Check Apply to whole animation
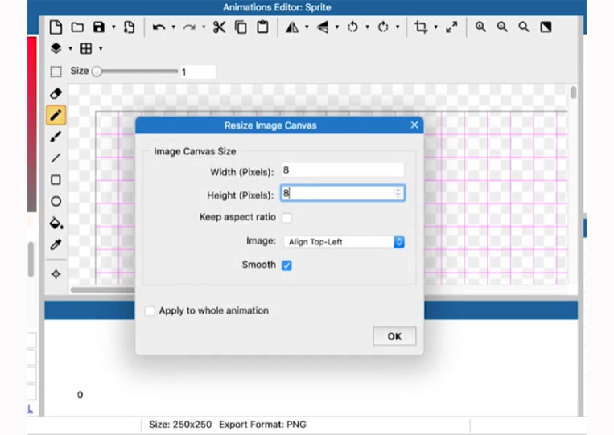The width and height of the screenshot is (614, 435). [x=150, y=310]
